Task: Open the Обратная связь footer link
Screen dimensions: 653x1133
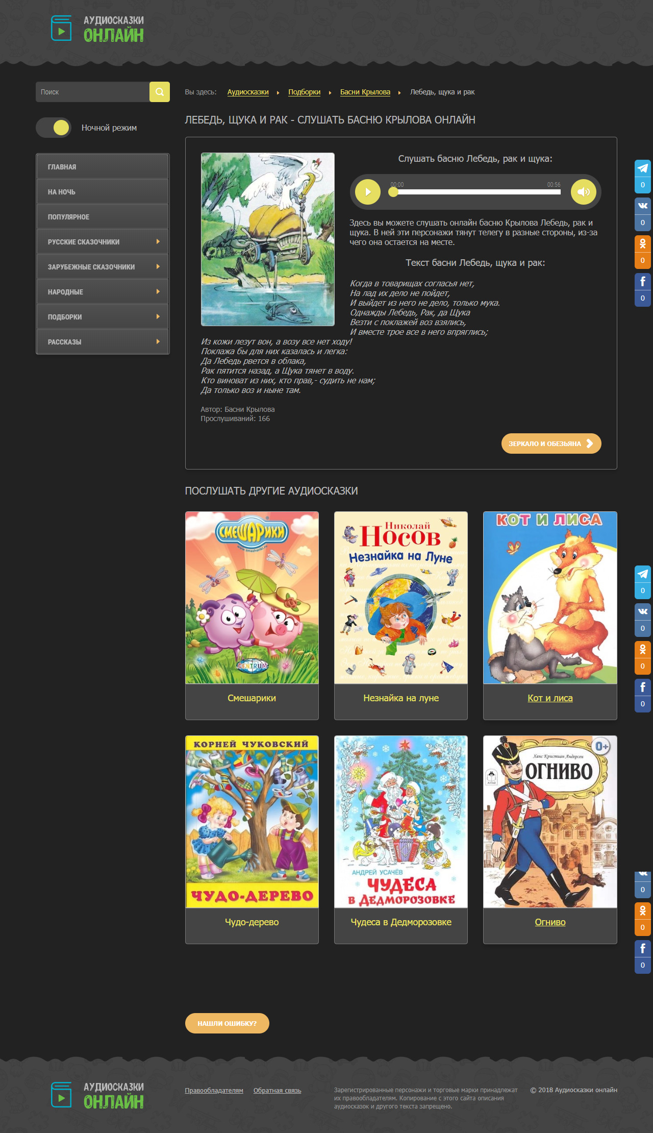Action: (x=278, y=1091)
